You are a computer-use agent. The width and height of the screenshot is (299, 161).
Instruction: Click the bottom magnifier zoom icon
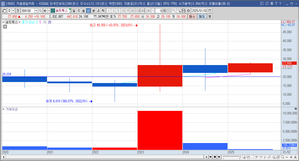pos(283,157)
